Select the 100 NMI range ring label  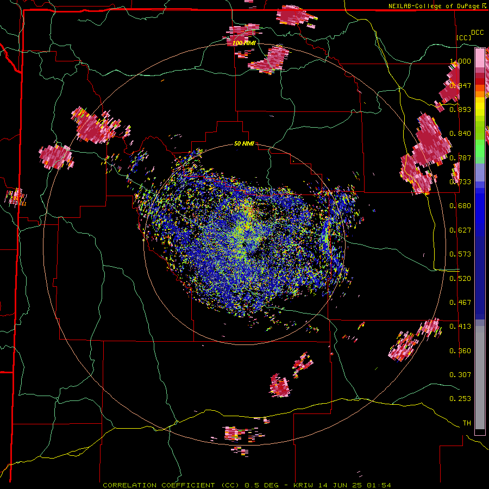[x=244, y=43]
